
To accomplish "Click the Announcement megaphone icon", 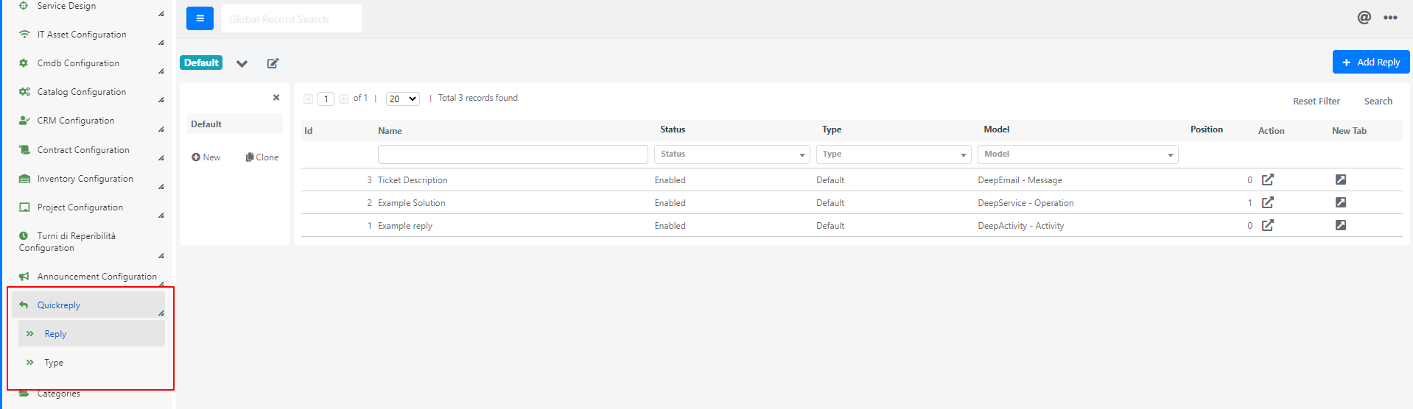I will pos(24,277).
